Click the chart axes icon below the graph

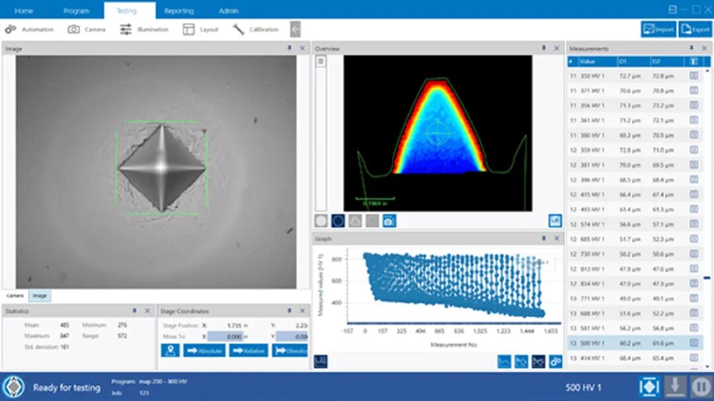pyautogui.click(x=321, y=361)
